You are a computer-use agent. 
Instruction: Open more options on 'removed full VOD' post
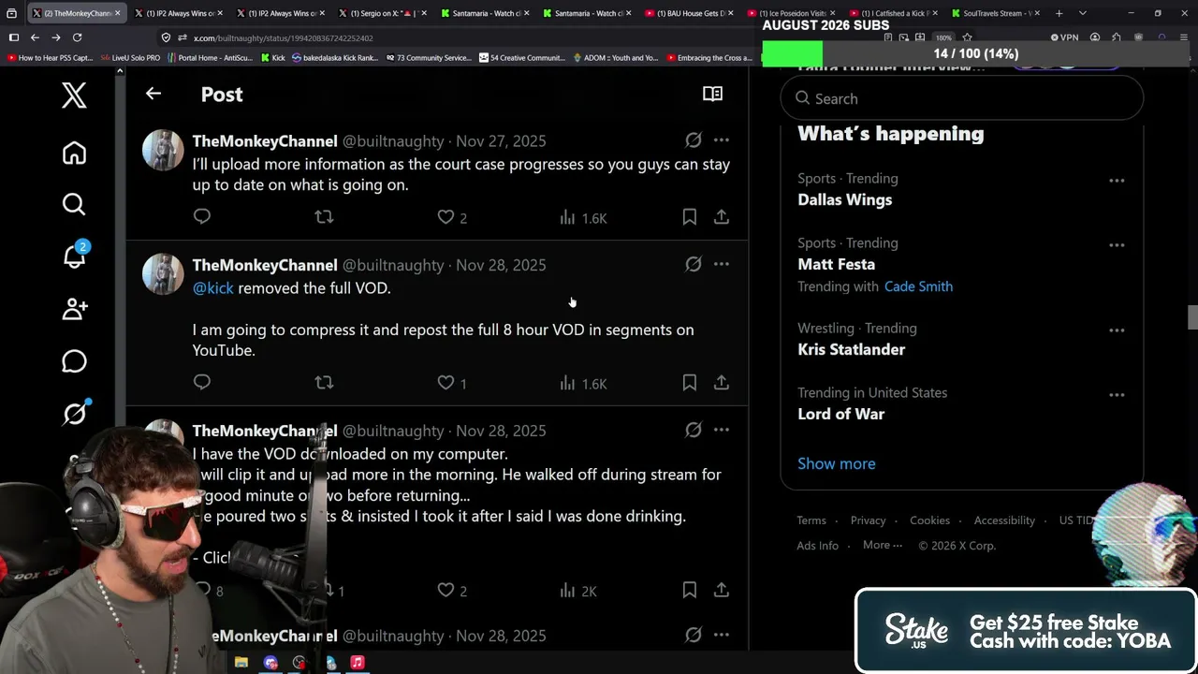(722, 265)
